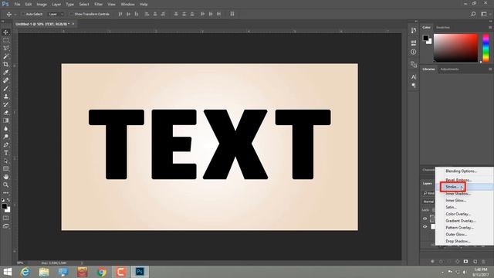The image size is (494, 278).
Task: Select the History Brush tool
Action: click(x=5, y=105)
